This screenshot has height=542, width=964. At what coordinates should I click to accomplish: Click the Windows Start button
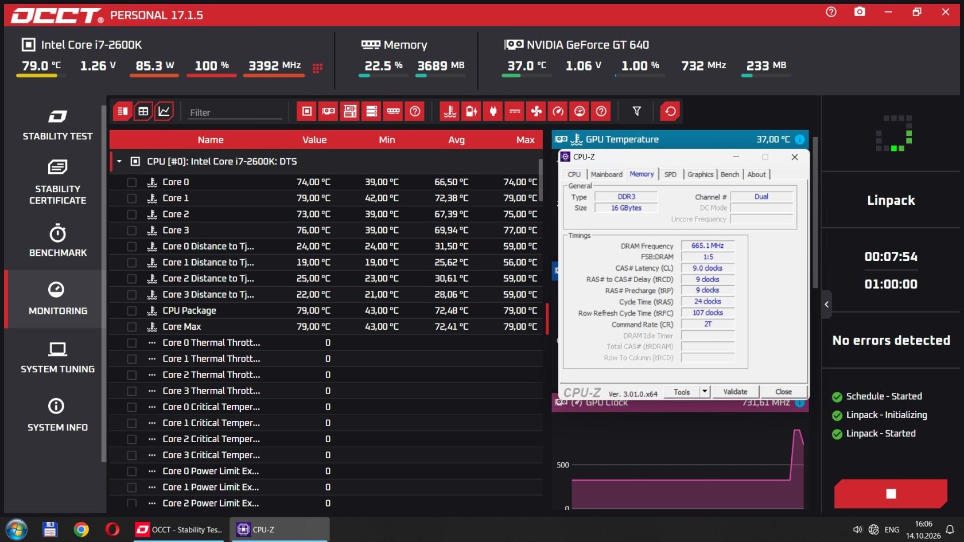point(17,529)
